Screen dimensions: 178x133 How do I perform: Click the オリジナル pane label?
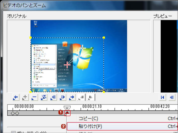click(17, 16)
